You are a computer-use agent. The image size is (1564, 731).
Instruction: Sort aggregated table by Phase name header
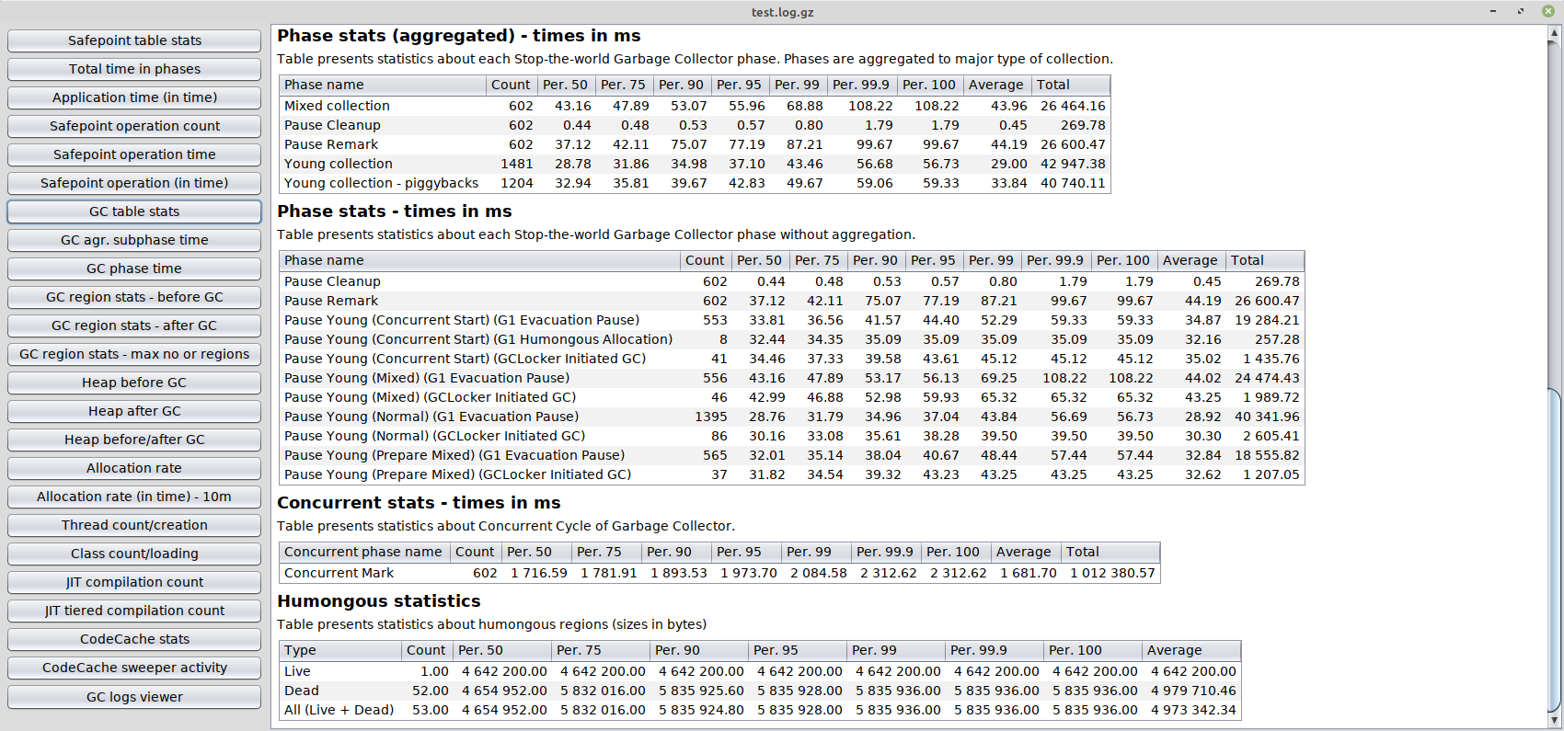[x=383, y=85]
